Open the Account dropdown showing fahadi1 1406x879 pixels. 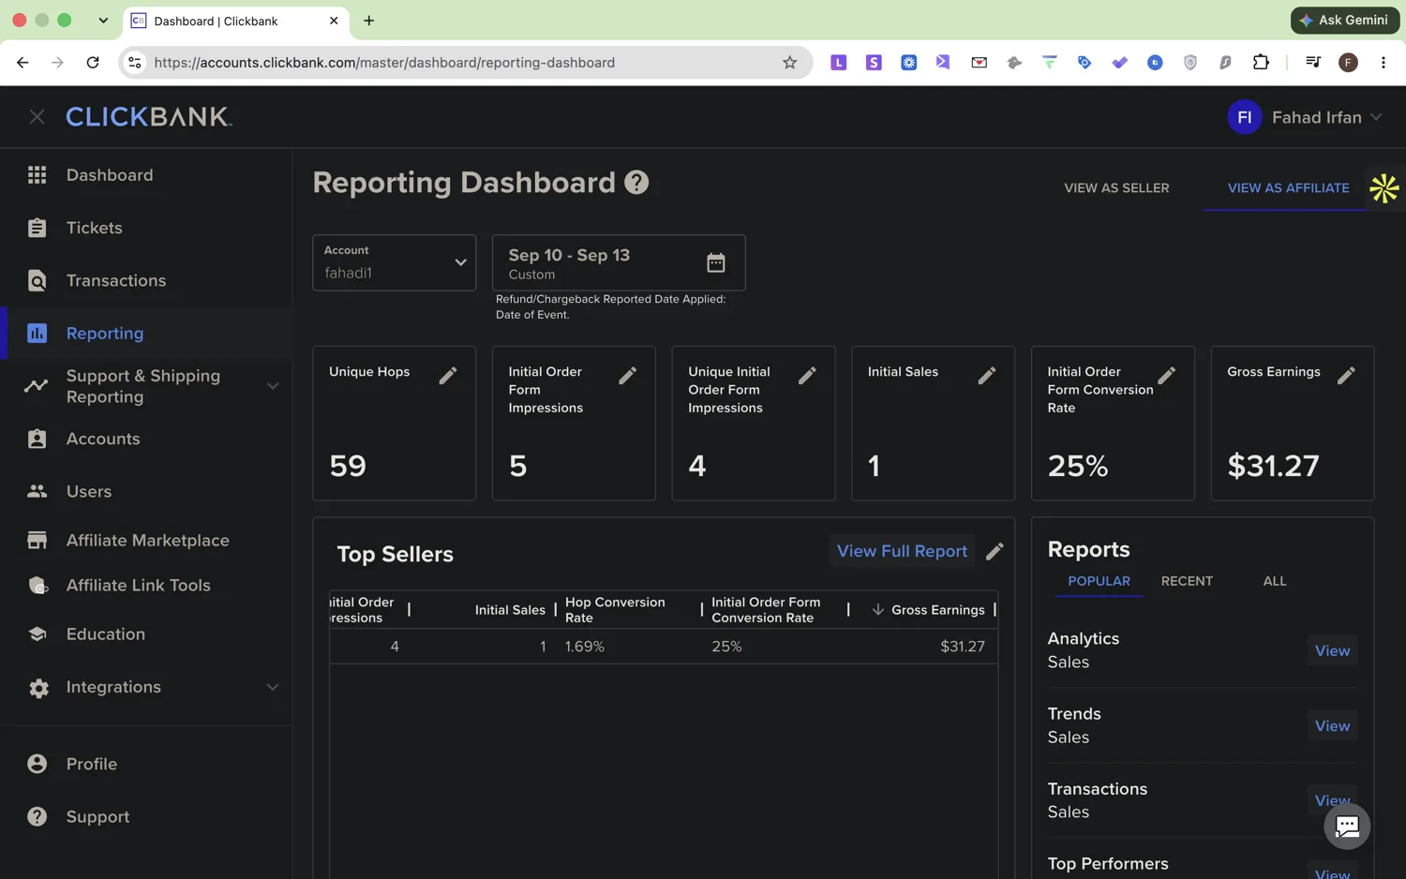[394, 262]
